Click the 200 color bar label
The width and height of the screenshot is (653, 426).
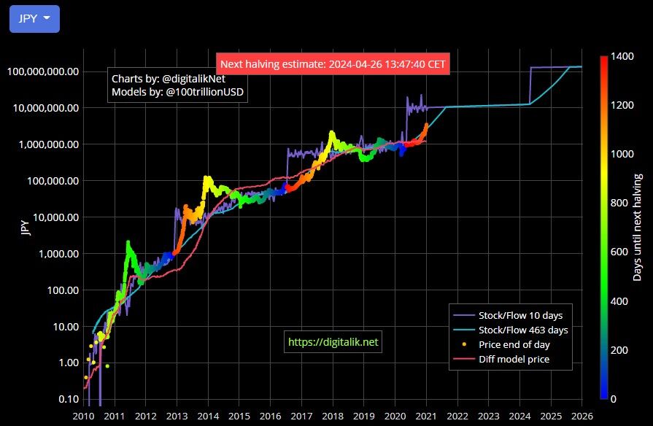click(619, 350)
